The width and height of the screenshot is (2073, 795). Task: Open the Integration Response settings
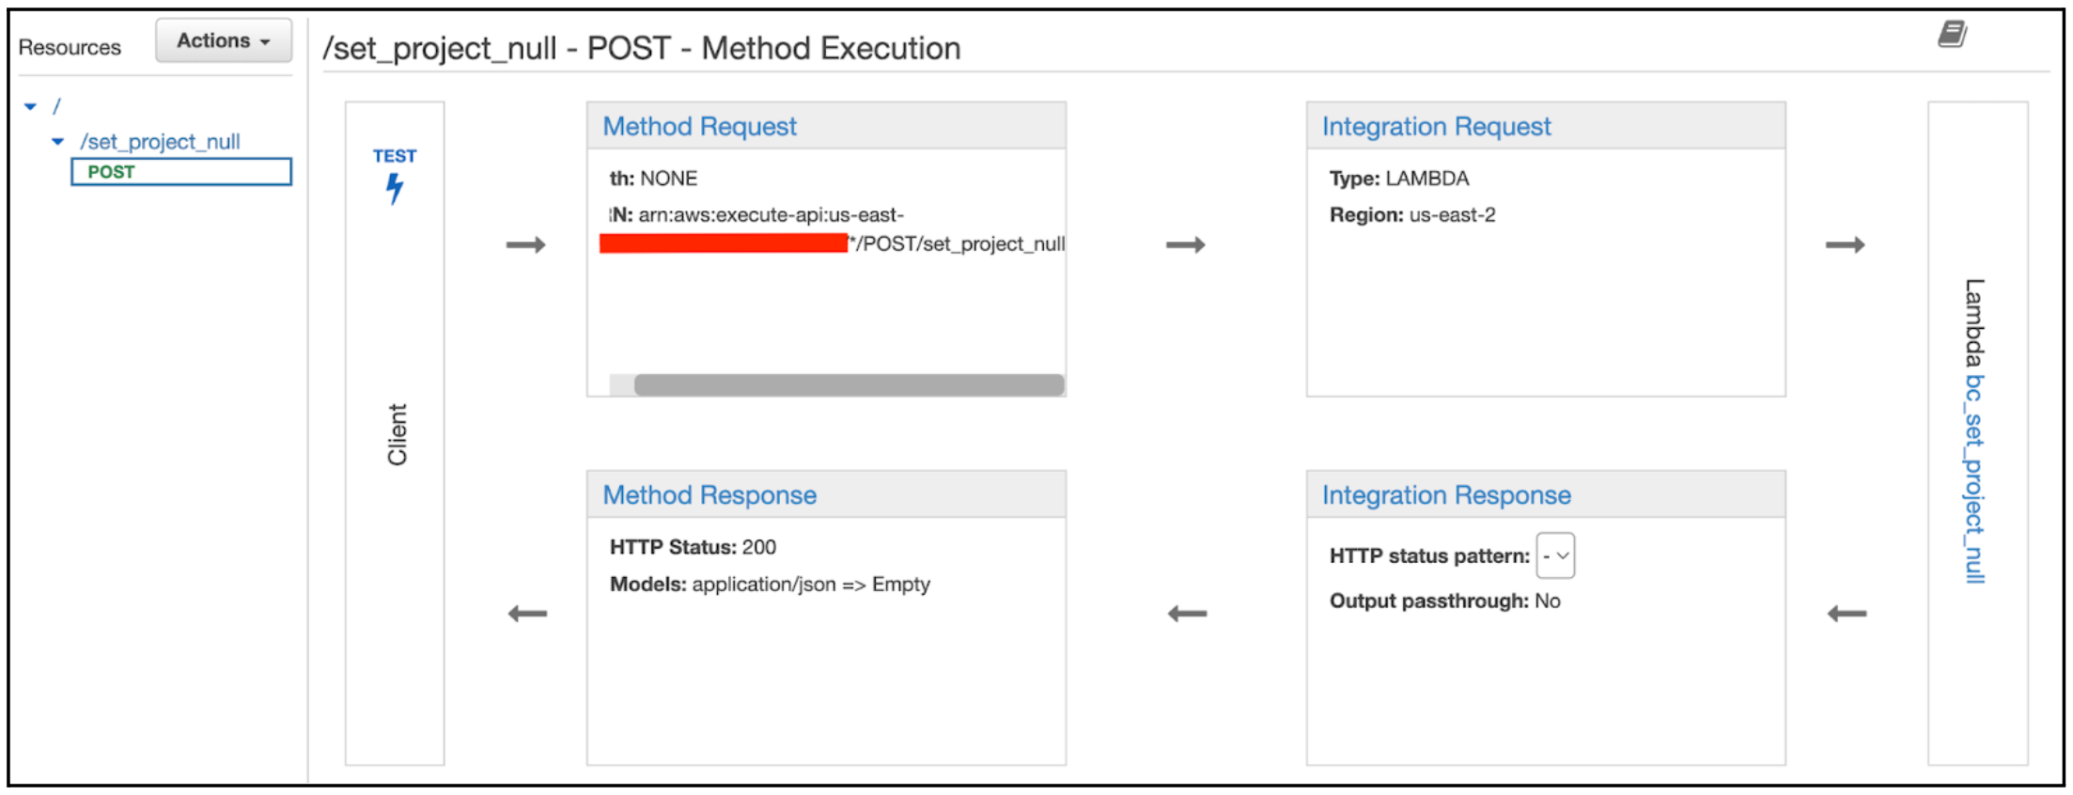pyautogui.click(x=1446, y=495)
